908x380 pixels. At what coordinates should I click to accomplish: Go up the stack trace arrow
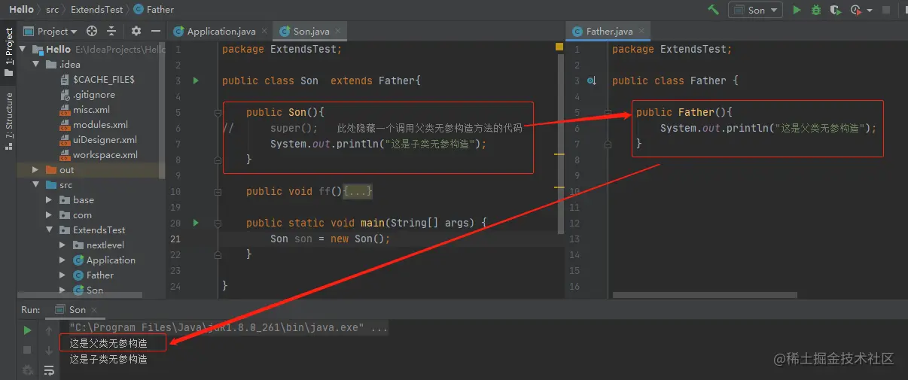pyautogui.click(x=48, y=330)
